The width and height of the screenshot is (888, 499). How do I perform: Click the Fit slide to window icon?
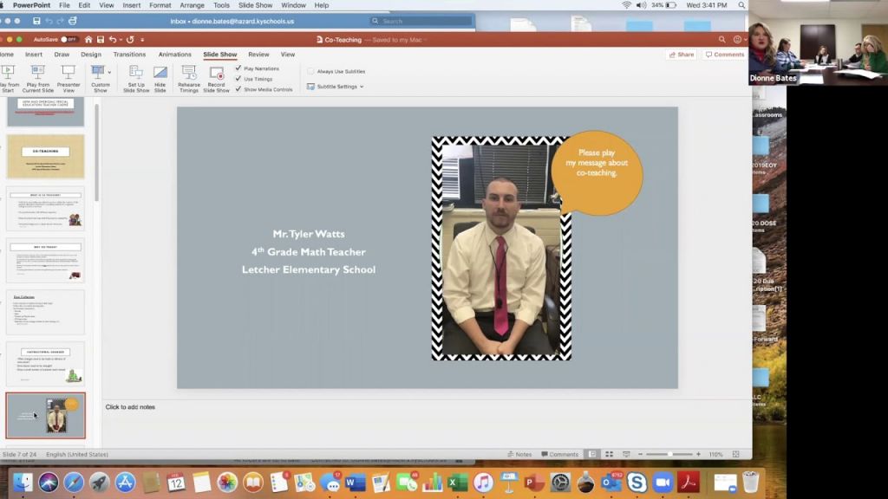pos(736,454)
